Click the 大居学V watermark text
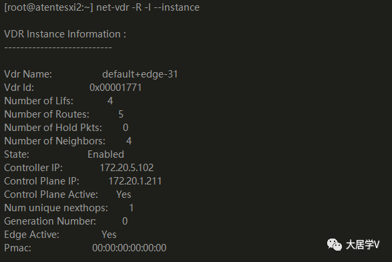The width and height of the screenshot is (392, 262). (363, 245)
